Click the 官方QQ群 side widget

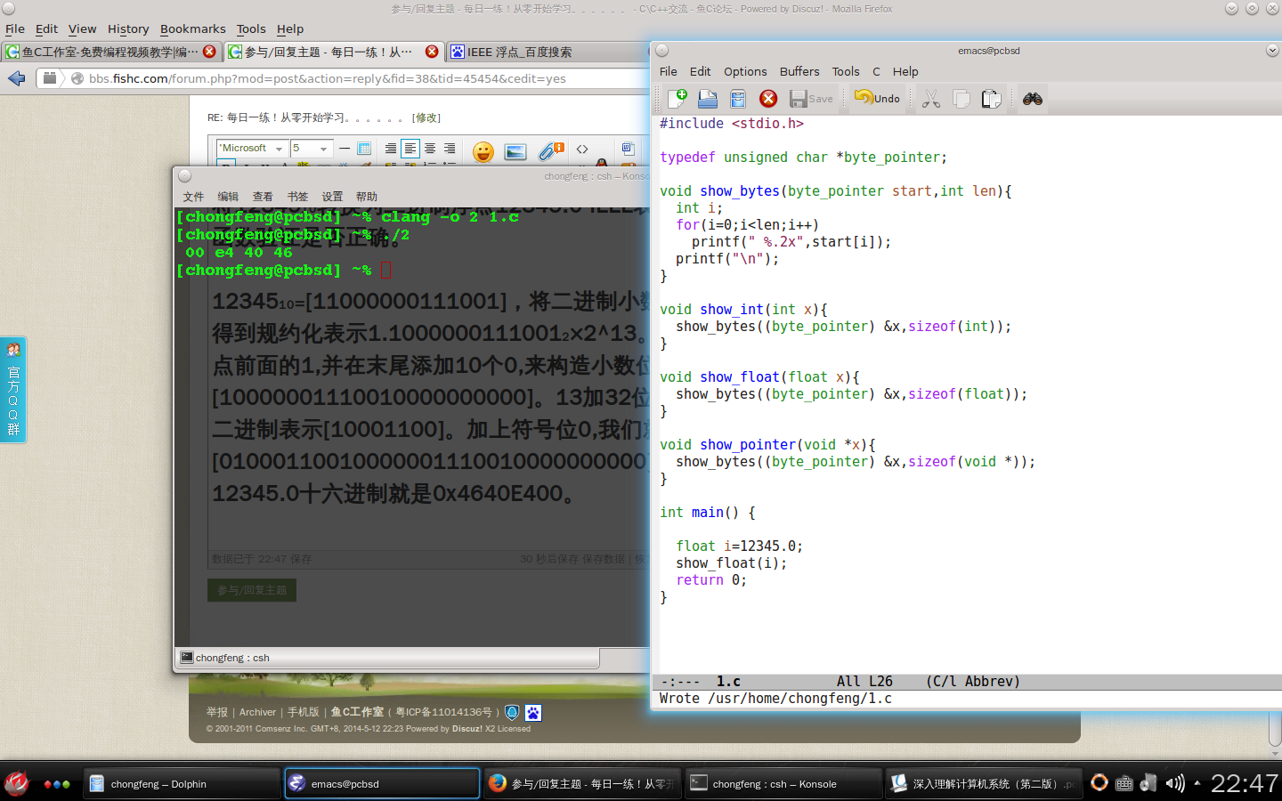pos(13,389)
